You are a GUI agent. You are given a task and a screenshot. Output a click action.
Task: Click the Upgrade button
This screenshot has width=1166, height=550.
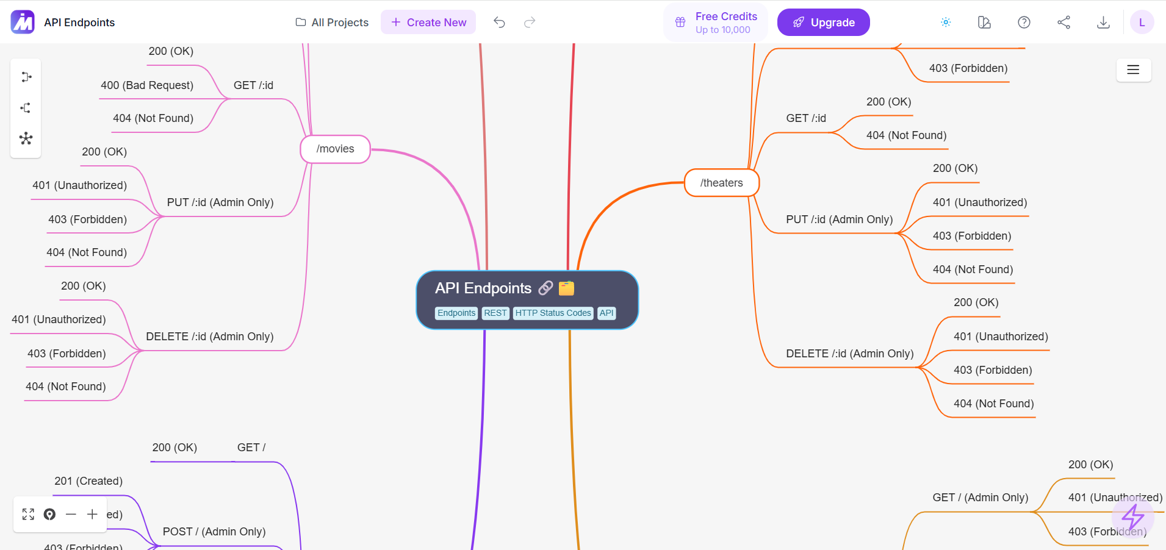click(823, 23)
